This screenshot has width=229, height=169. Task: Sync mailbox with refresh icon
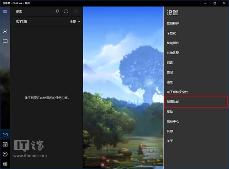click(x=66, y=11)
